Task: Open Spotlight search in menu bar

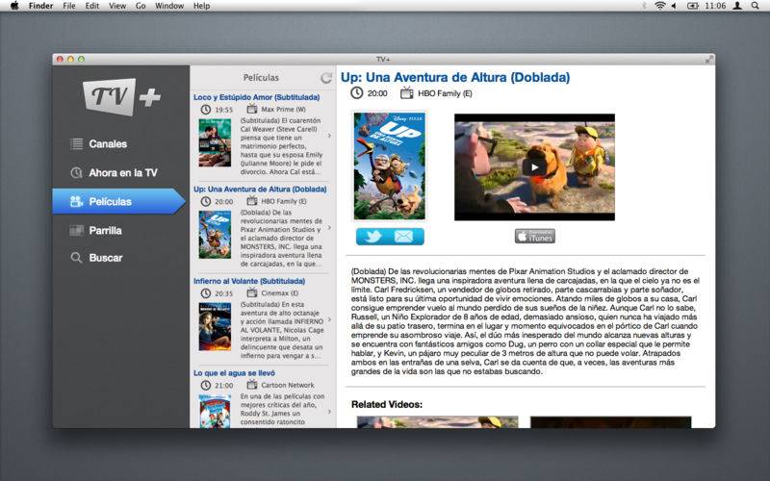Action: pos(756,6)
